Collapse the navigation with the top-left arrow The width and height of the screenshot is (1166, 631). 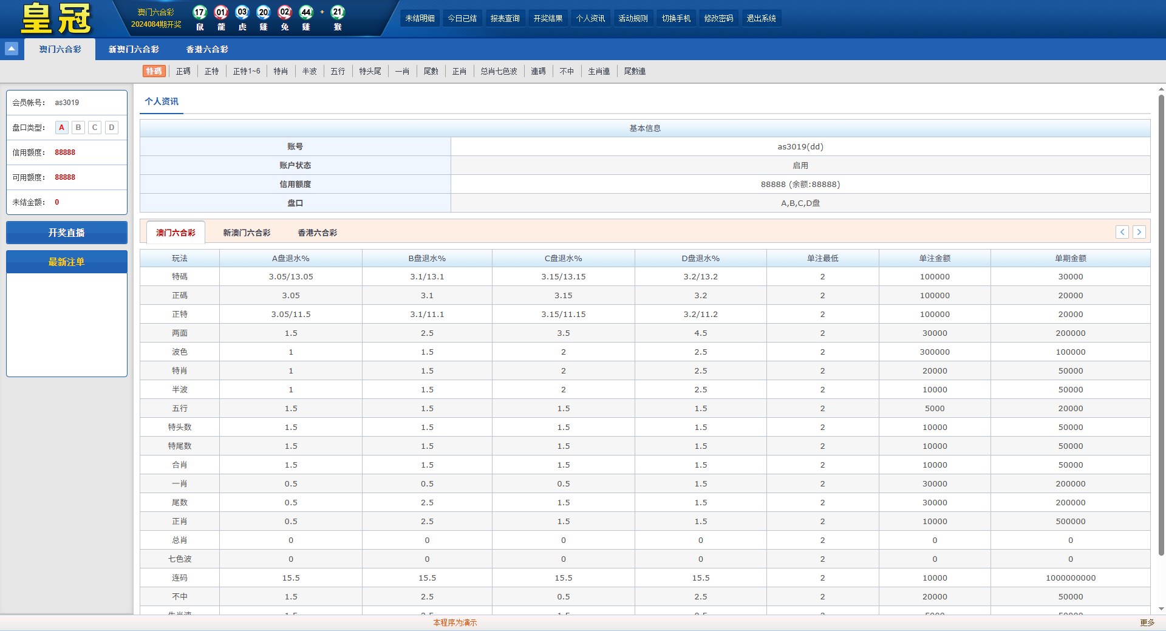click(11, 49)
